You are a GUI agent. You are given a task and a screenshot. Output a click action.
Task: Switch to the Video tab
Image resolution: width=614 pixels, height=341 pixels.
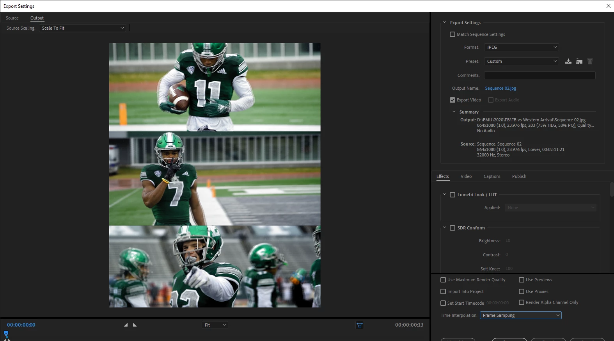(466, 176)
